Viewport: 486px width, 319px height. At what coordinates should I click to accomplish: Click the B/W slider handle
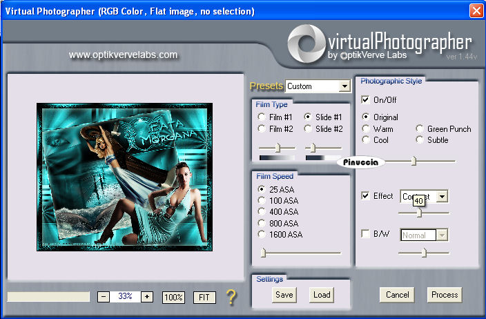tap(425, 253)
